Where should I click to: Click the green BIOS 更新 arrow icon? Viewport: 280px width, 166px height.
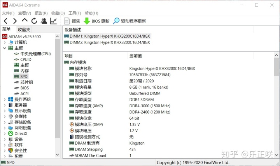pos(87,21)
